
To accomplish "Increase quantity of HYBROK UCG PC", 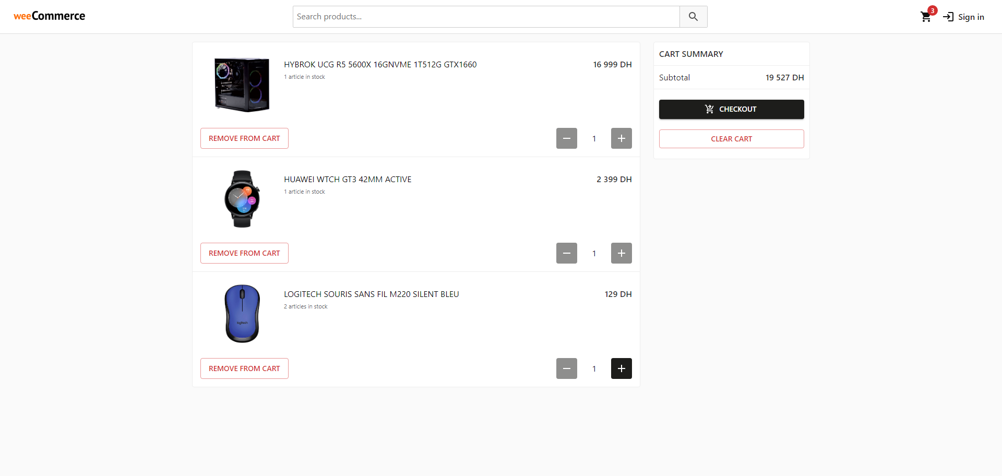I will click(621, 138).
